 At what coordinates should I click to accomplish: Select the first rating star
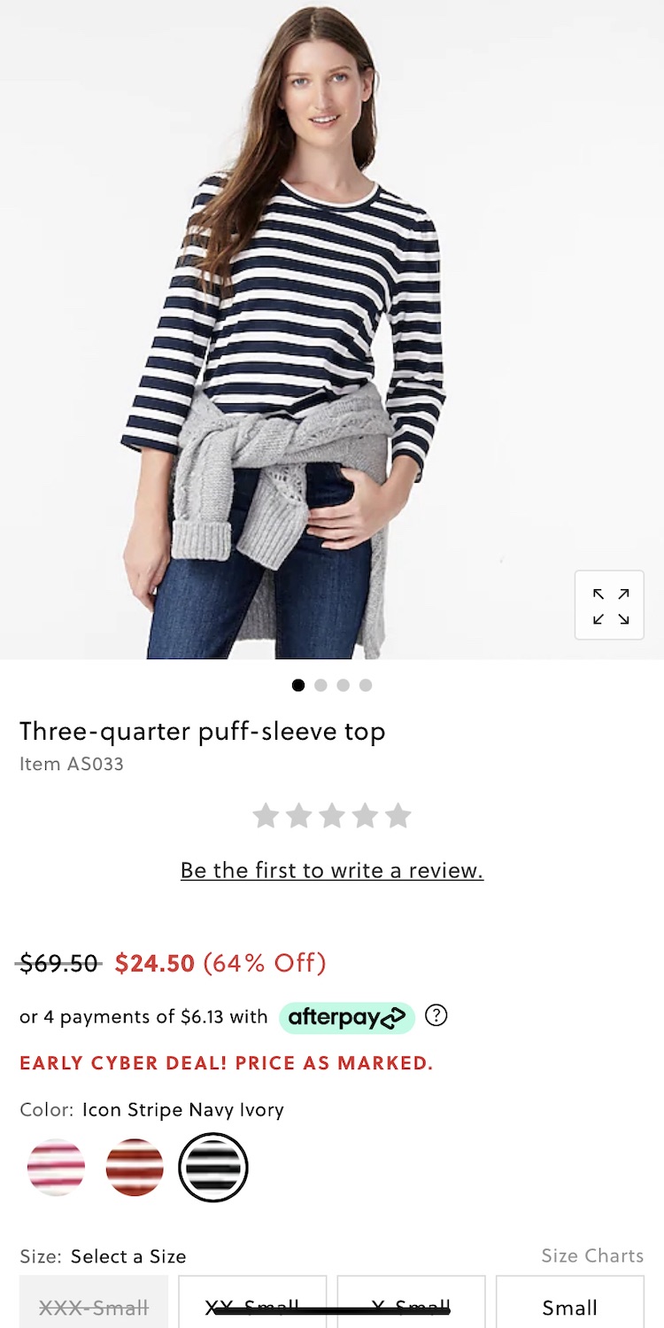click(266, 816)
